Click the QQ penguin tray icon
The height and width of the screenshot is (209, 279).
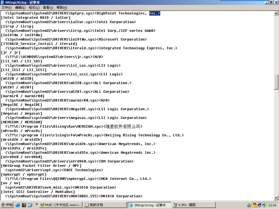[255, 205]
